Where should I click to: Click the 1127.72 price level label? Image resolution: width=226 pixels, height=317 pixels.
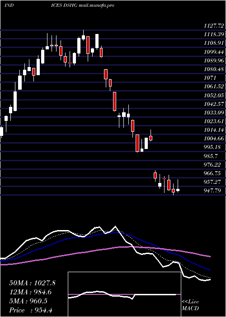tap(214, 26)
